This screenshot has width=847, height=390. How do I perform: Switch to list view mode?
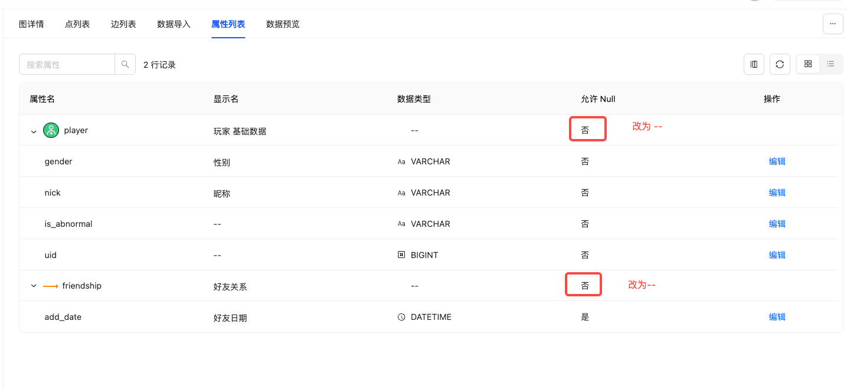click(x=830, y=64)
